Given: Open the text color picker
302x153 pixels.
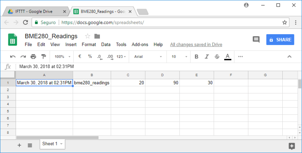Looking at the screenshot, I should click(228, 57).
